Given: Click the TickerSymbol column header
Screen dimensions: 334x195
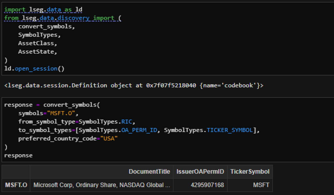Looking at the screenshot, I should coord(250,171).
